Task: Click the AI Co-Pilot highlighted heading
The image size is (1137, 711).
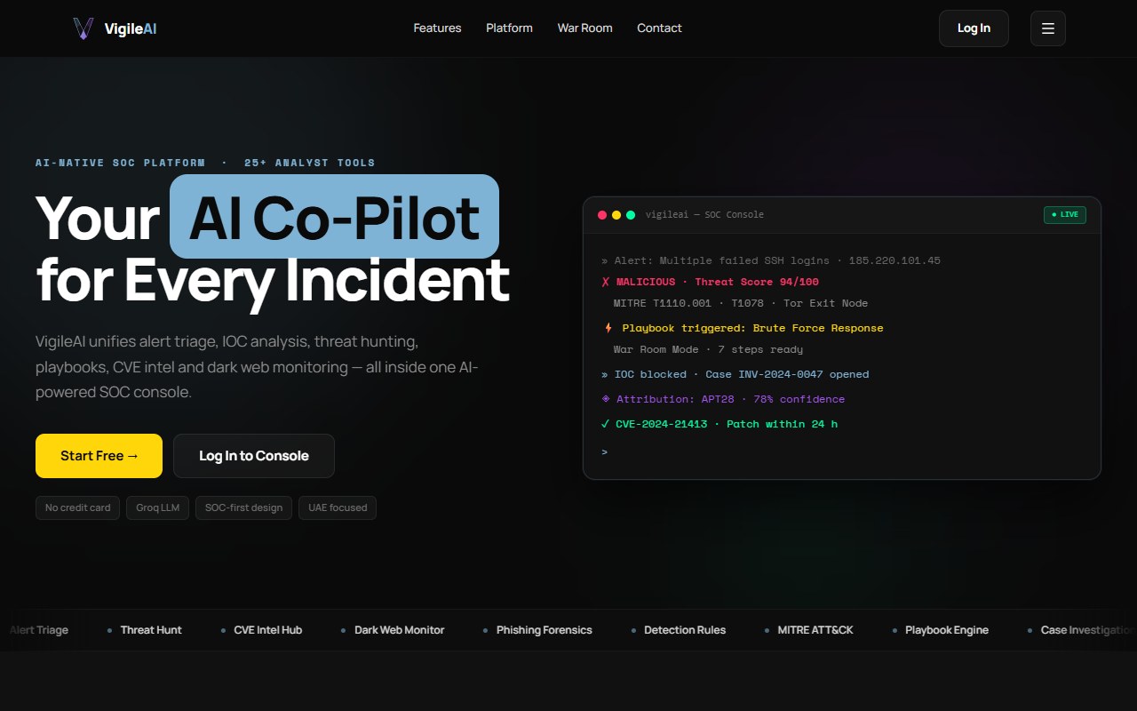Action: coord(334,217)
